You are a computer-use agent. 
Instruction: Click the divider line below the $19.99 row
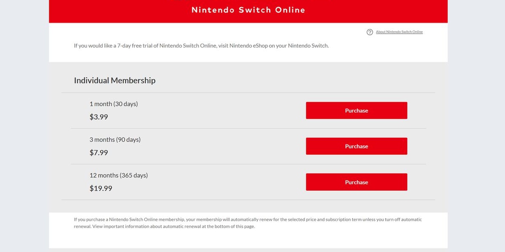point(248,200)
